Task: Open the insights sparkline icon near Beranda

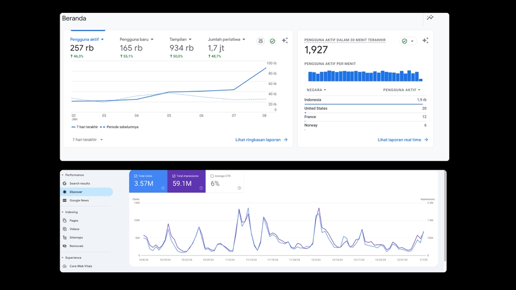Action: coord(430,18)
